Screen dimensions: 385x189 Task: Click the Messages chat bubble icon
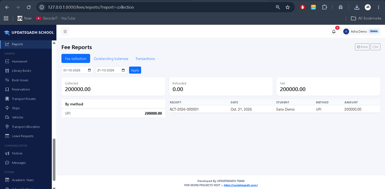(7, 163)
